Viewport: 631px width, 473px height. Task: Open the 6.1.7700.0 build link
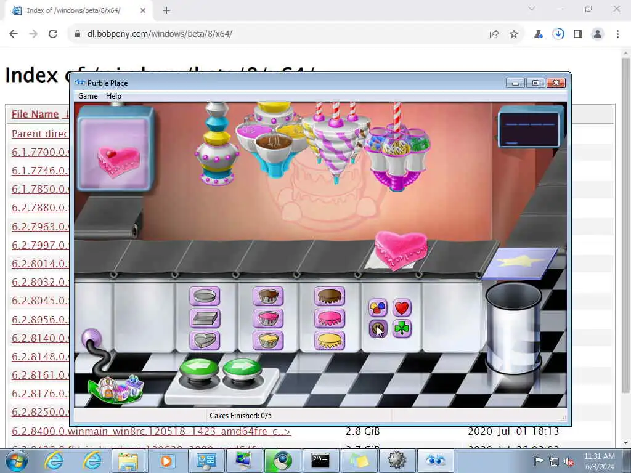click(40, 152)
